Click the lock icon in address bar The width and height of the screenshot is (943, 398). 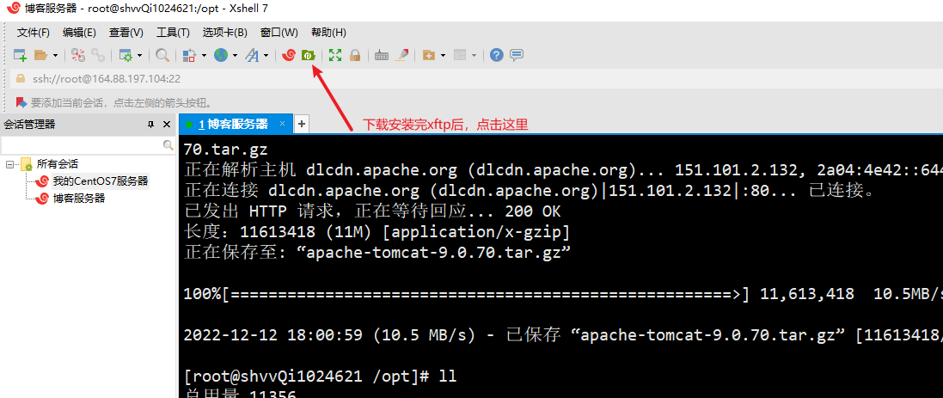click(x=21, y=79)
